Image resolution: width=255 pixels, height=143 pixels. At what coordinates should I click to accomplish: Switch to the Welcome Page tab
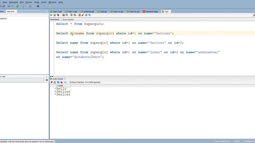(151, 12)
